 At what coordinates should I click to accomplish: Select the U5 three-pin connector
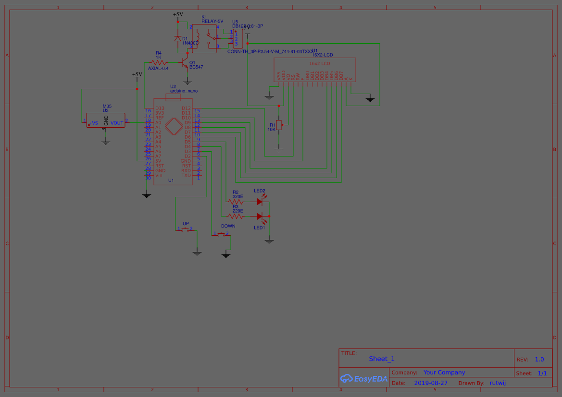point(237,38)
